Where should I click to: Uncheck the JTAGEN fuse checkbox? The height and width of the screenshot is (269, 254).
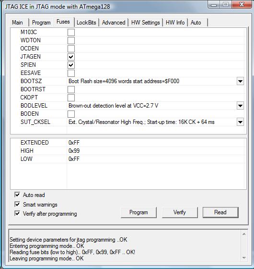tap(71, 57)
